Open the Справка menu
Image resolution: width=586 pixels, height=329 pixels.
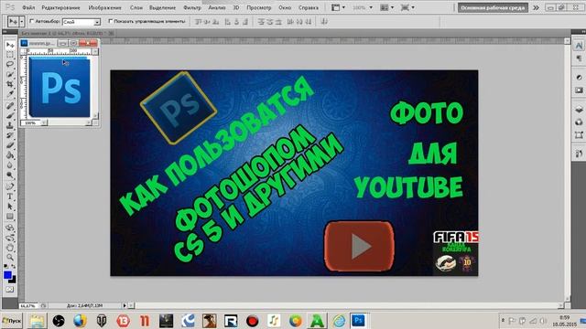(x=309, y=7)
